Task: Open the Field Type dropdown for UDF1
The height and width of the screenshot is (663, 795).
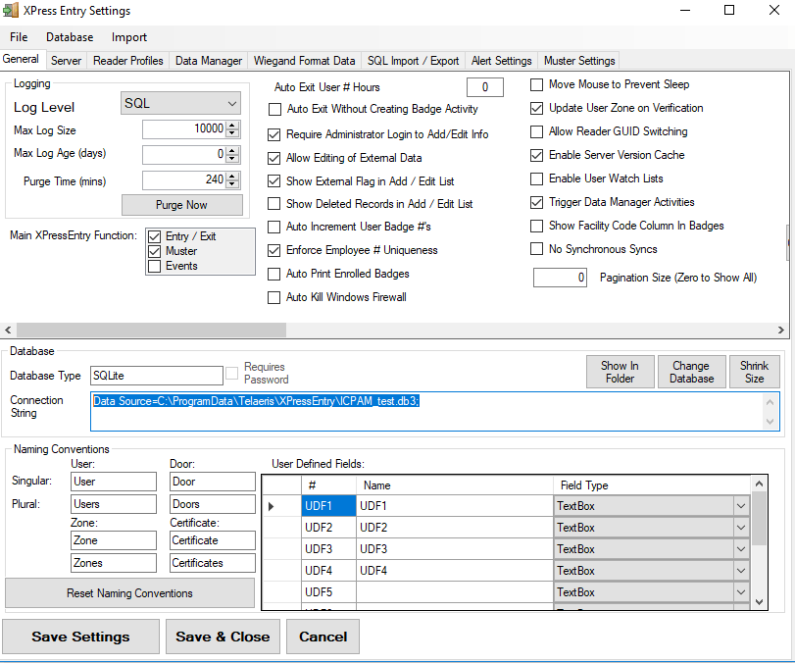Action: tap(740, 505)
